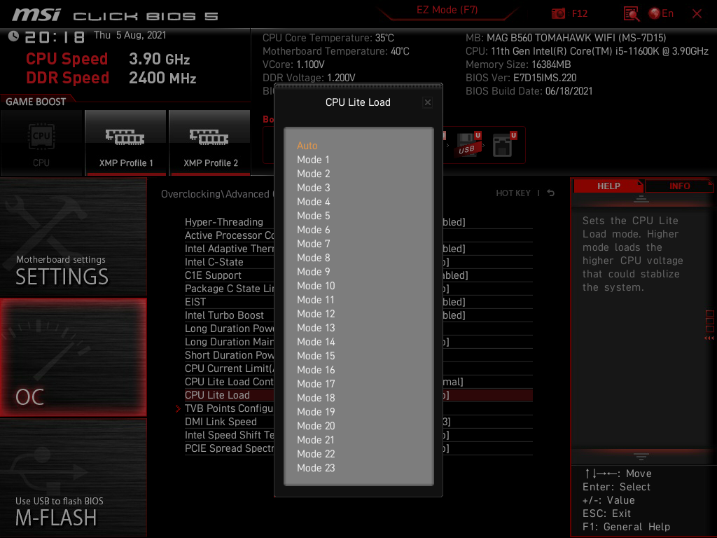Choose Mode 7 option
The width and height of the screenshot is (717, 538).
[313, 244]
